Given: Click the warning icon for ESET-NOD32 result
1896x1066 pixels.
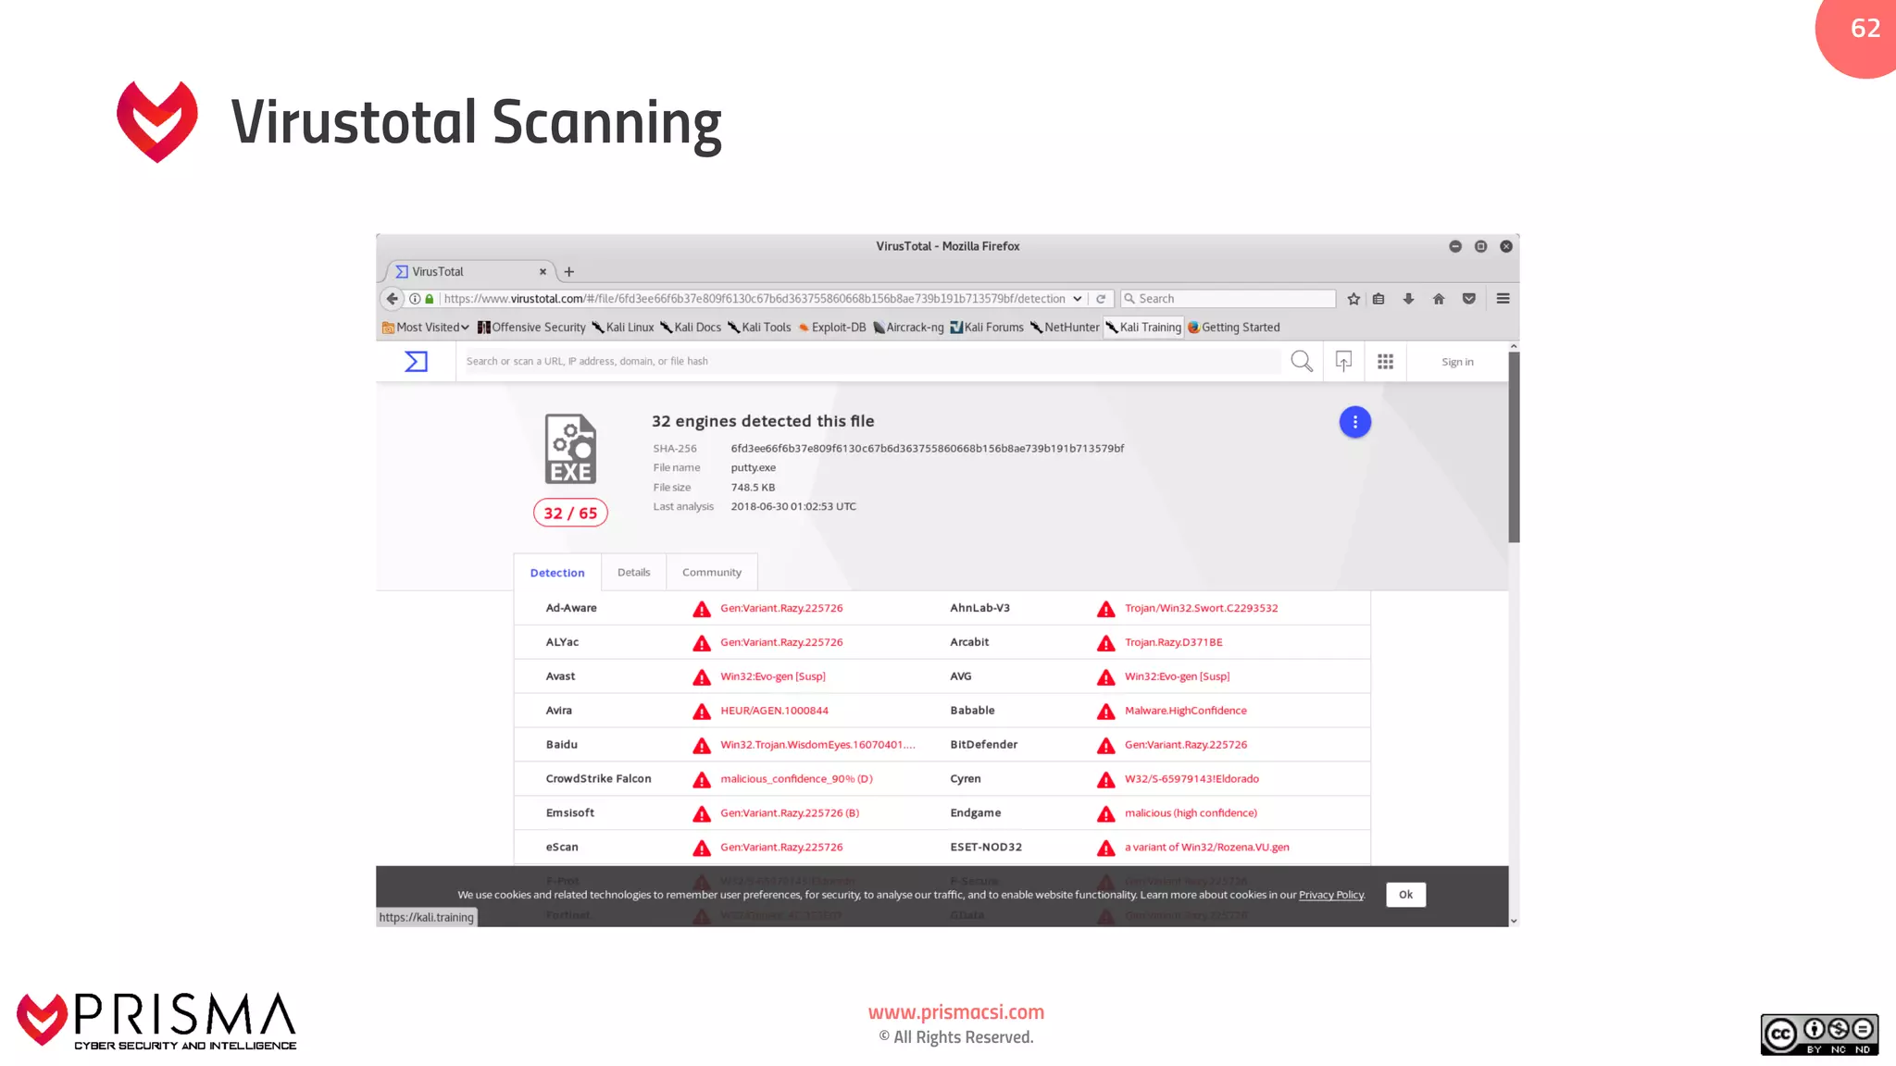Looking at the screenshot, I should click(1105, 848).
